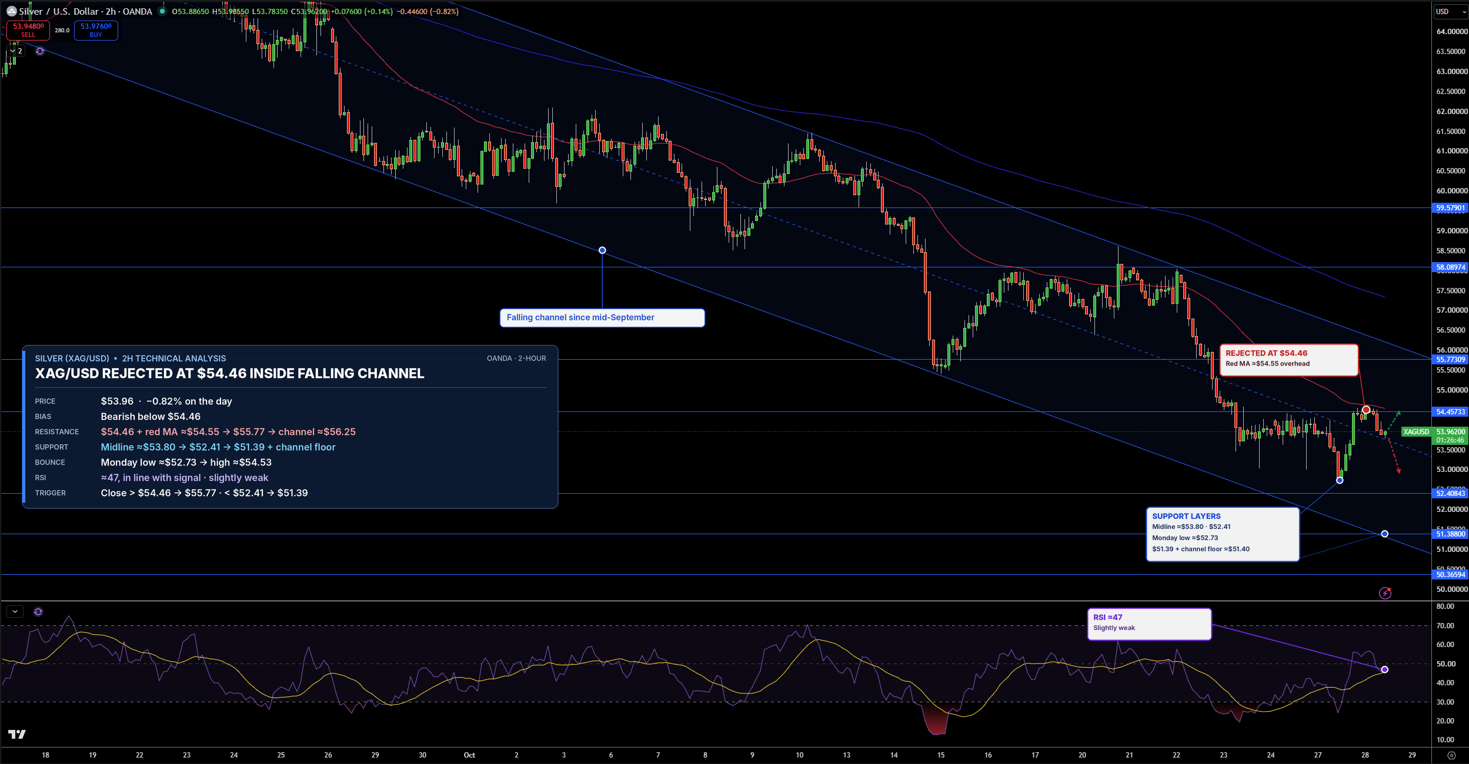Click the 58.08974 price line label

pos(1451,267)
